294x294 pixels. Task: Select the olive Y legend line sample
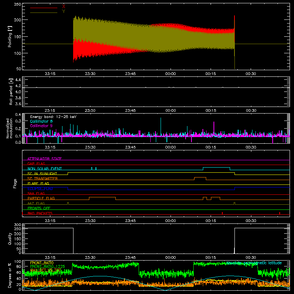pos(44,12)
